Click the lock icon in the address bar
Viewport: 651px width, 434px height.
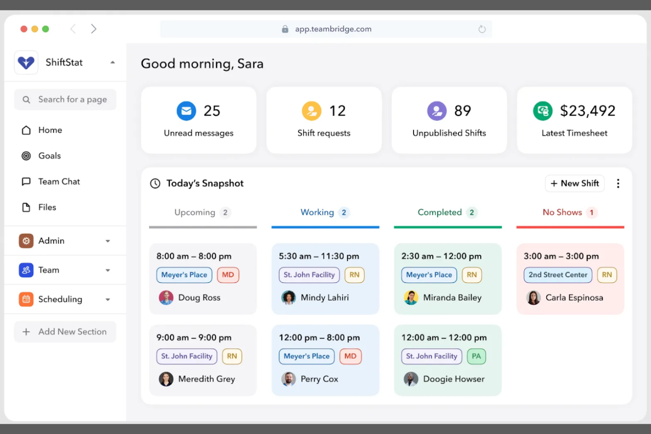(x=285, y=29)
